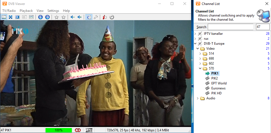Open the Settings menu
Image resolution: width=271 pixels, height=133 pixels.
click(x=53, y=11)
